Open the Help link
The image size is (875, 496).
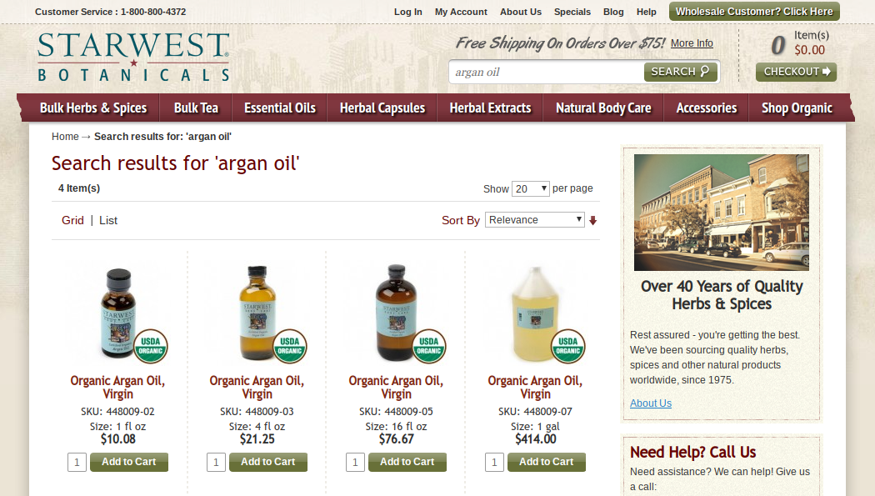click(646, 12)
